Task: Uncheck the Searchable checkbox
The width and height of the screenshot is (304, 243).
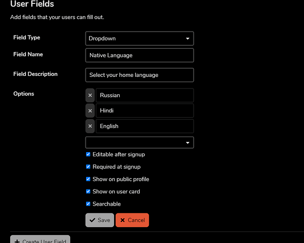Action: [x=88, y=204]
